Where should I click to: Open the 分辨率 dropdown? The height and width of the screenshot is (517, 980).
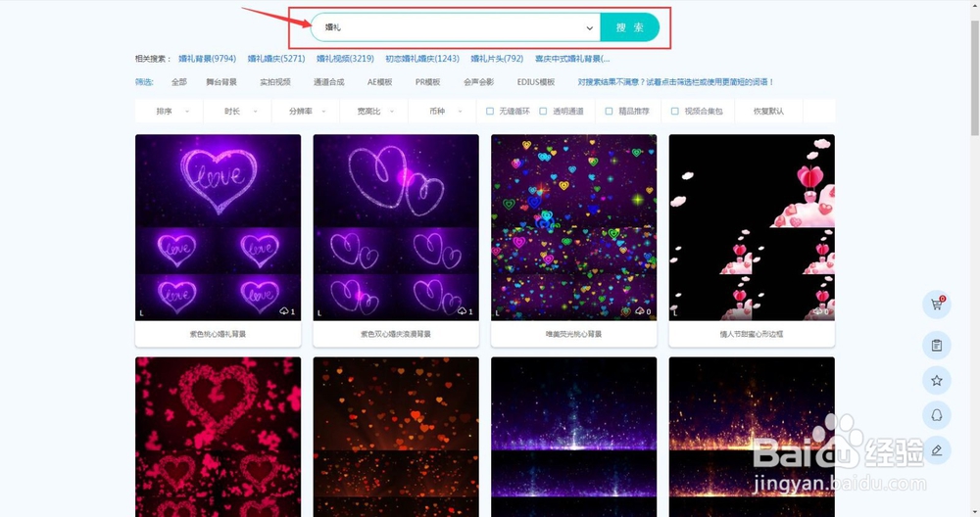point(306,112)
